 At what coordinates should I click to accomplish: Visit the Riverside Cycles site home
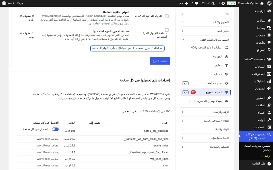262,3
